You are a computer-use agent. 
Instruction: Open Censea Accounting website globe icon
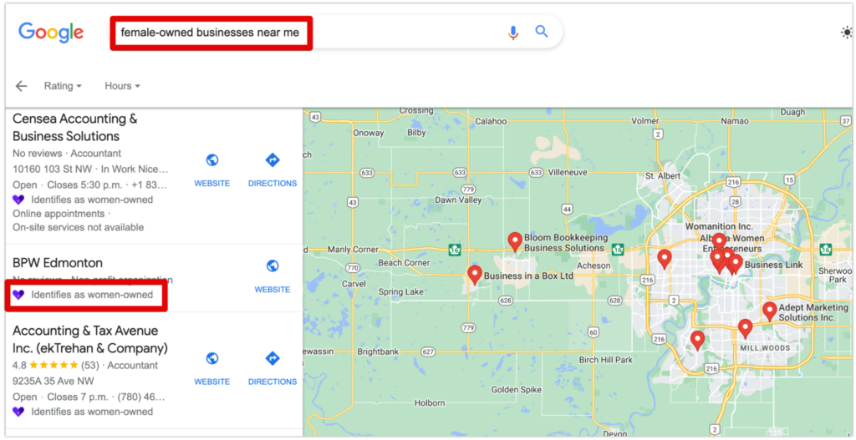tap(212, 160)
